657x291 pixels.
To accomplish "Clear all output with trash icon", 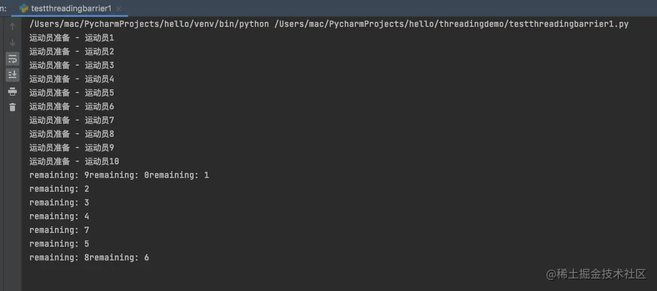I will pos(12,107).
